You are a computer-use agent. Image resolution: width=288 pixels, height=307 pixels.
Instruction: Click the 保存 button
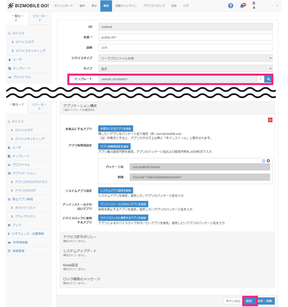pyautogui.click(x=249, y=301)
